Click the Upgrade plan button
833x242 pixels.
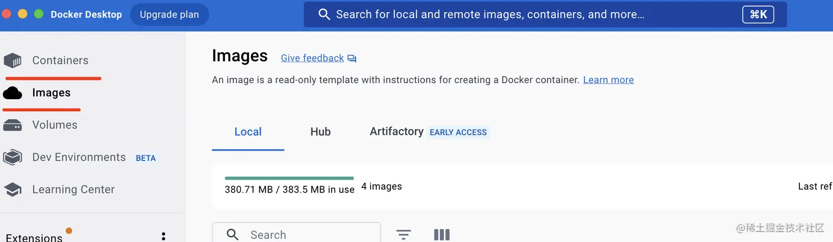click(x=169, y=15)
